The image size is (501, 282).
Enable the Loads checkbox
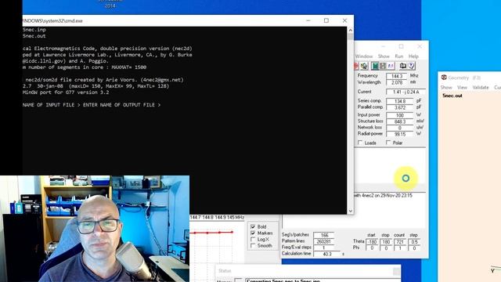click(360, 143)
